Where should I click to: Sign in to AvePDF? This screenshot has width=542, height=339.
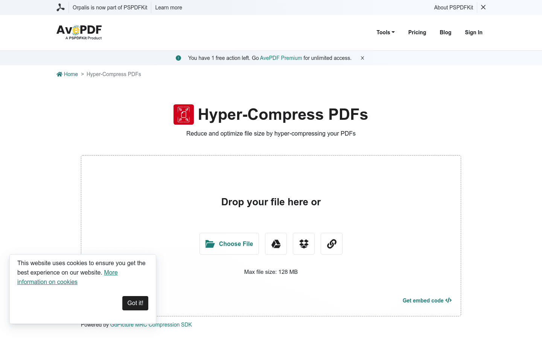pyautogui.click(x=473, y=32)
